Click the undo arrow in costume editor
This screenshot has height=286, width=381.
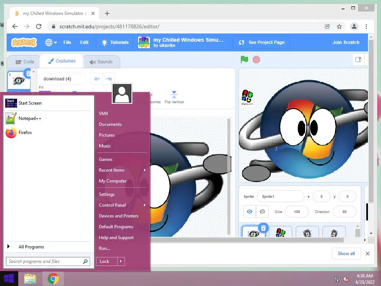tap(97, 79)
